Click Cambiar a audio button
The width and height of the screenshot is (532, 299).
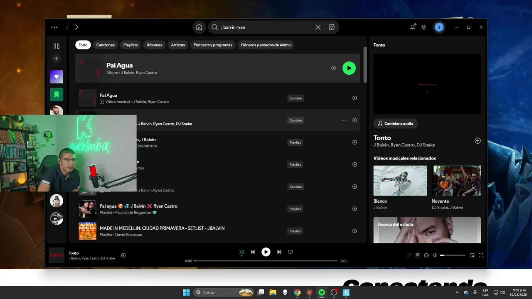coord(396,123)
